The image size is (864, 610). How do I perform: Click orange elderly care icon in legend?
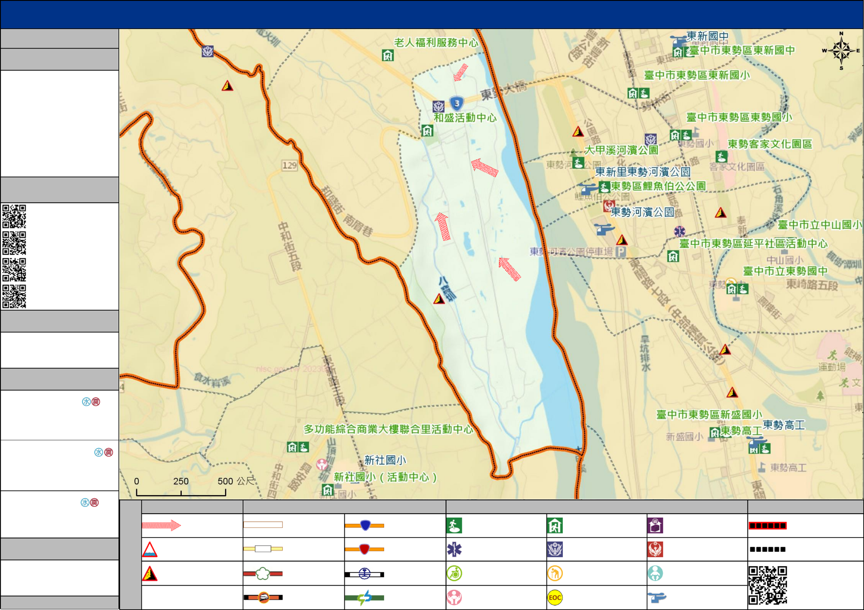(555, 573)
